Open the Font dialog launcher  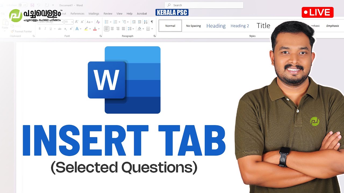pyautogui.click(x=101, y=36)
